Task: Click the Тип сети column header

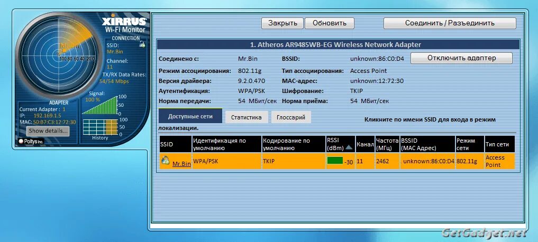Action: tap(499, 144)
